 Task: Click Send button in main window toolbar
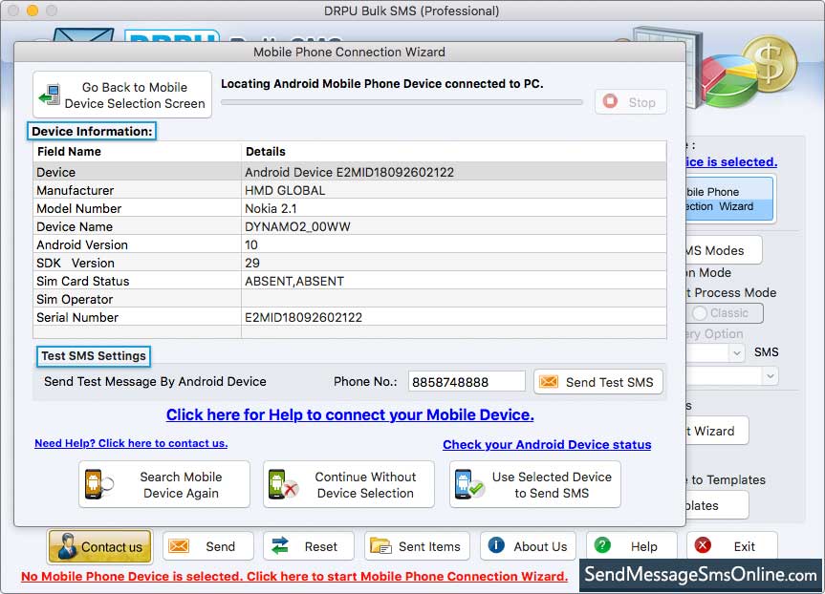[207, 546]
